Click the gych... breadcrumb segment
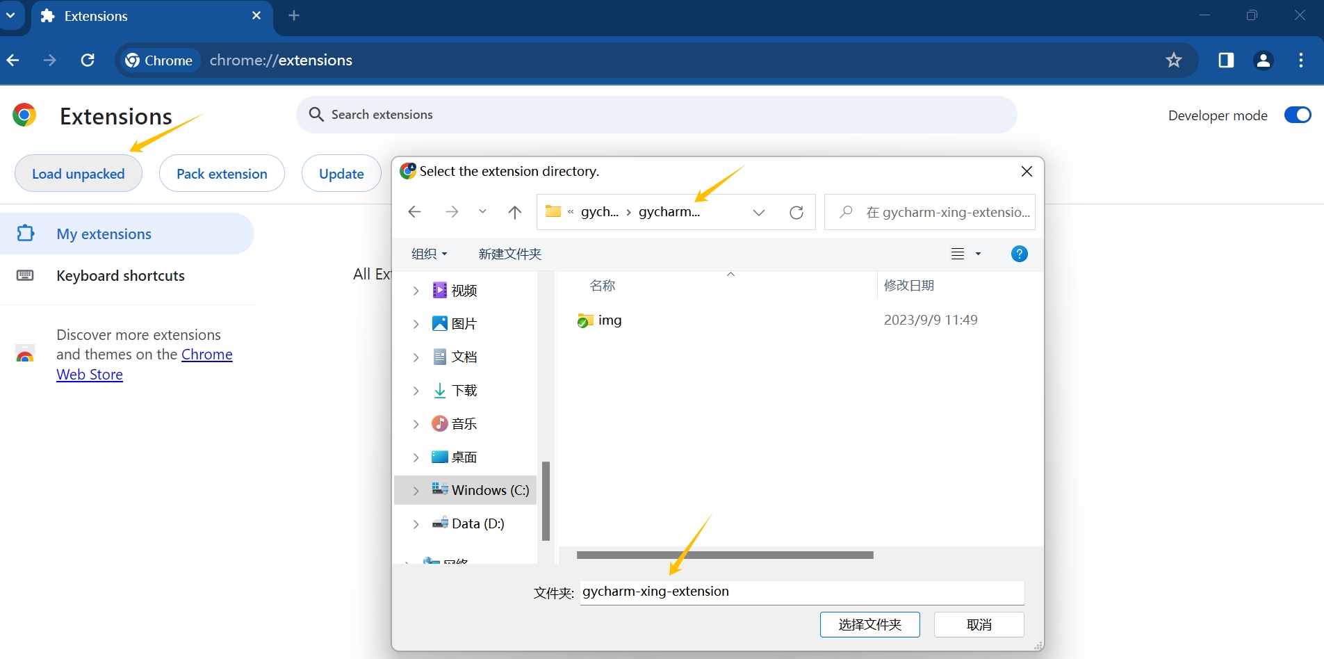 coord(600,212)
